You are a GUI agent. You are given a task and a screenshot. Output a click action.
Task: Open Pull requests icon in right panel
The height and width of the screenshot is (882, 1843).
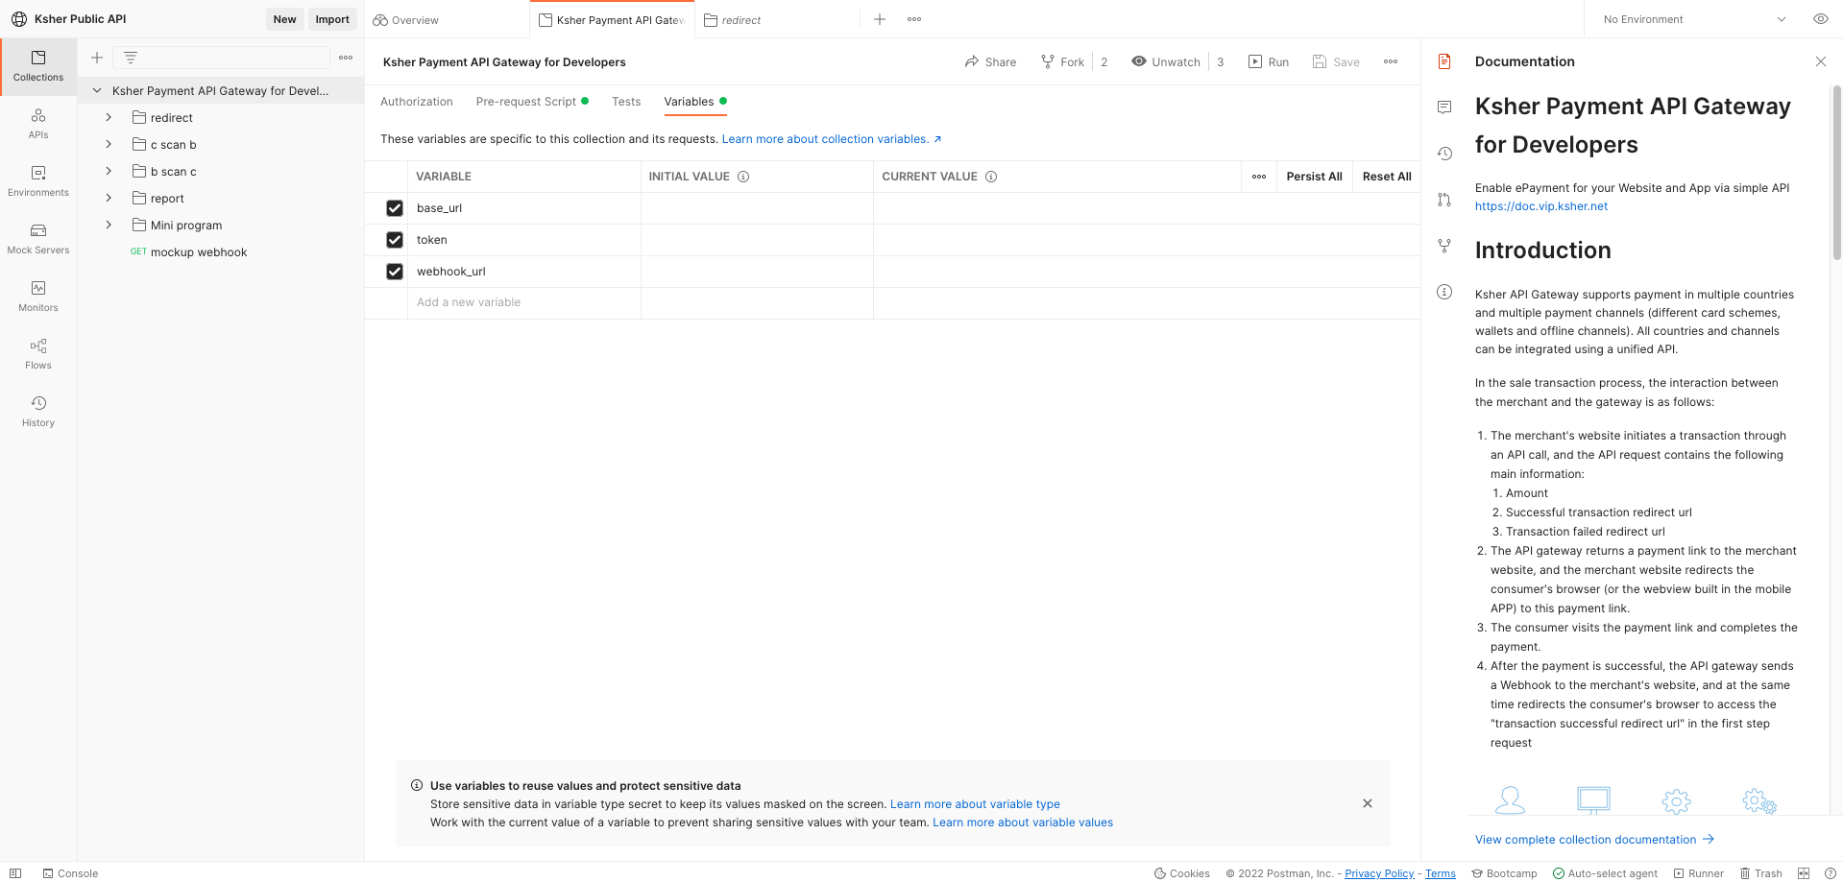pyautogui.click(x=1443, y=200)
